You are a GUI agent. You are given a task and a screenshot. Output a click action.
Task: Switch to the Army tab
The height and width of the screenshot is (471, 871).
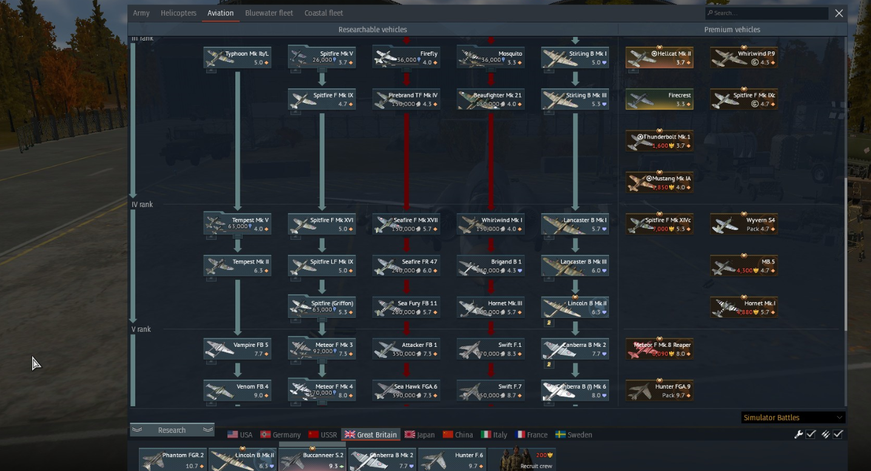tap(141, 13)
